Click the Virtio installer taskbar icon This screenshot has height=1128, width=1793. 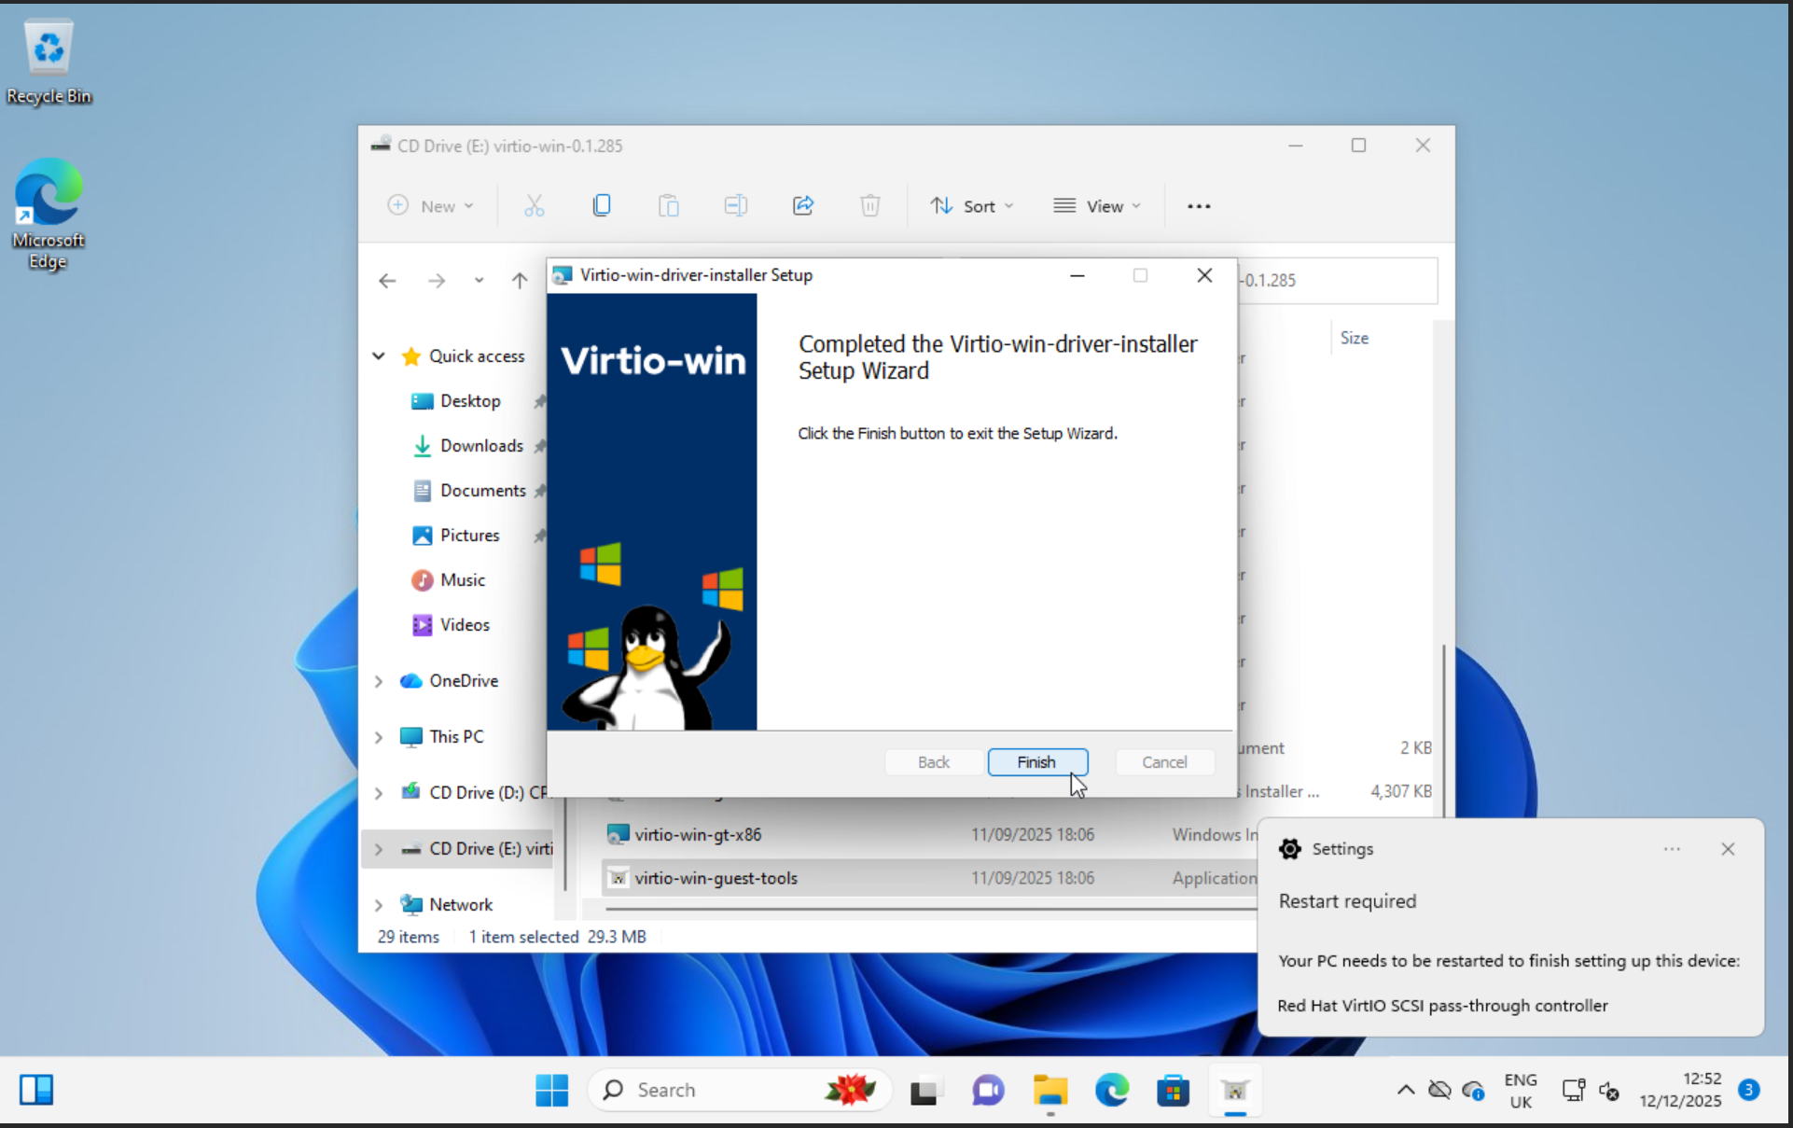click(1235, 1090)
